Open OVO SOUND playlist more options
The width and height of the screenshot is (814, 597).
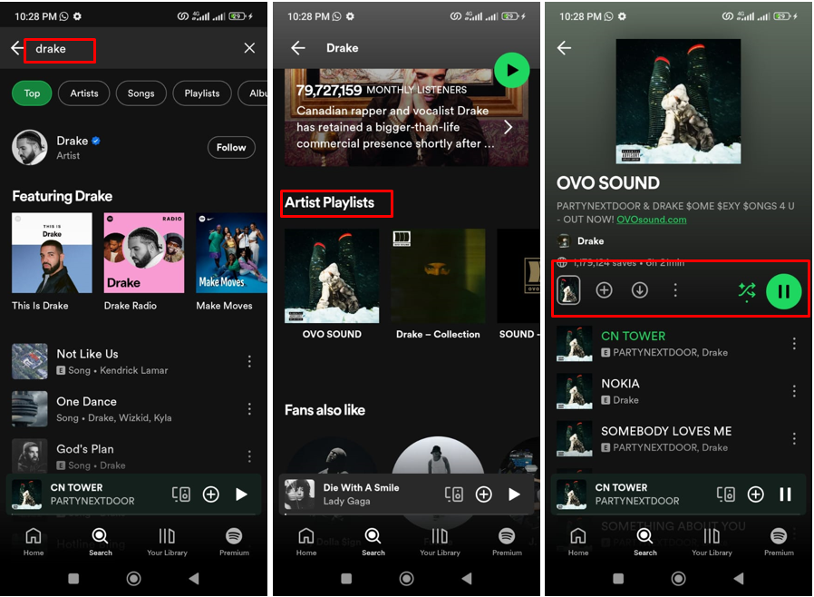(675, 290)
